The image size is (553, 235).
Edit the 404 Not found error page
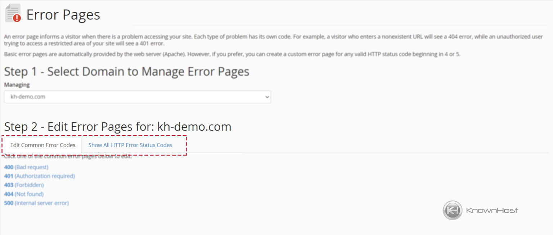click(x=24, y=194)
